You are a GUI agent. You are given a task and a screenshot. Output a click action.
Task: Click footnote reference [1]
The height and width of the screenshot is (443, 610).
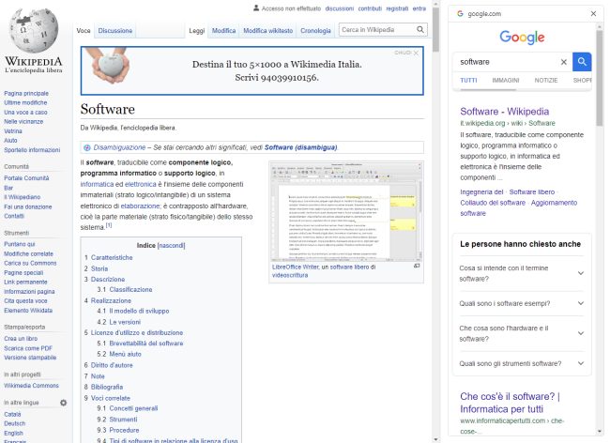(x=109, y=225)
